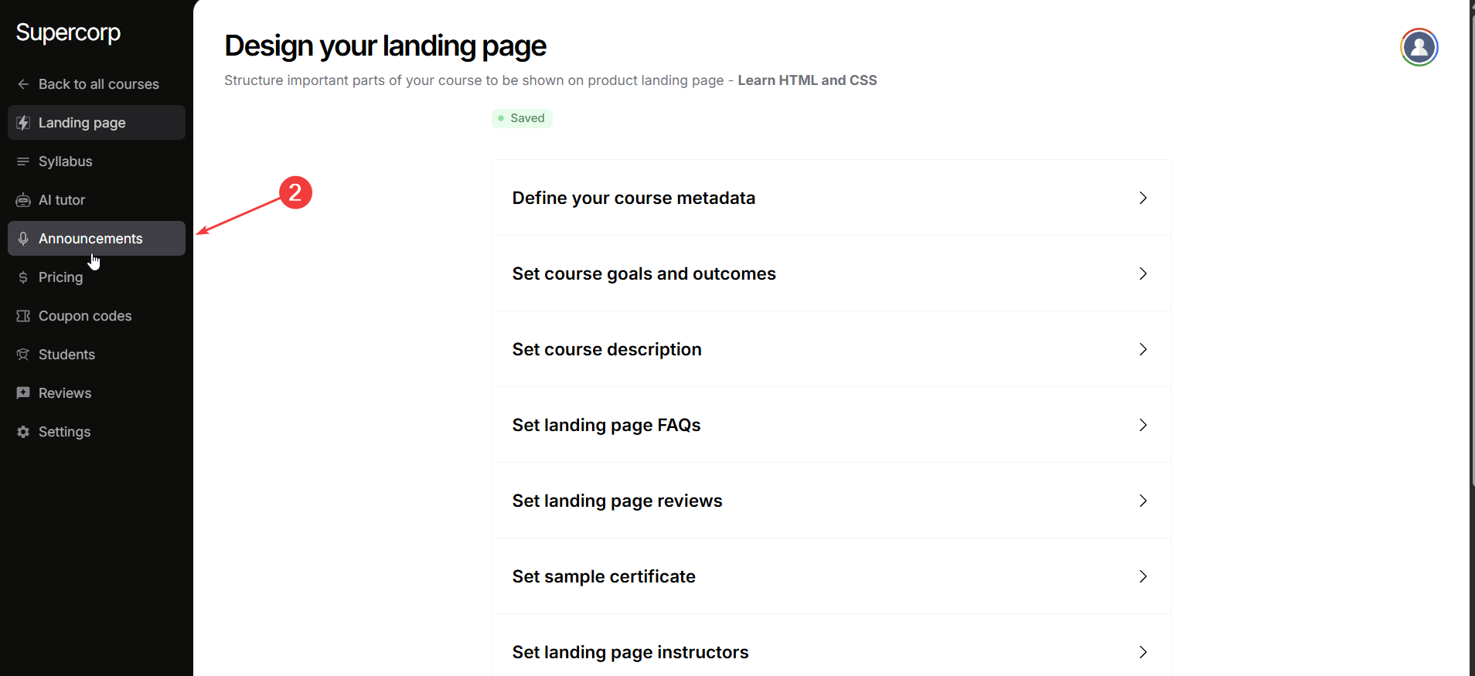Click the Coupon codes ticket icon
The image size is (1475, 676).
(x=23, y=316)
